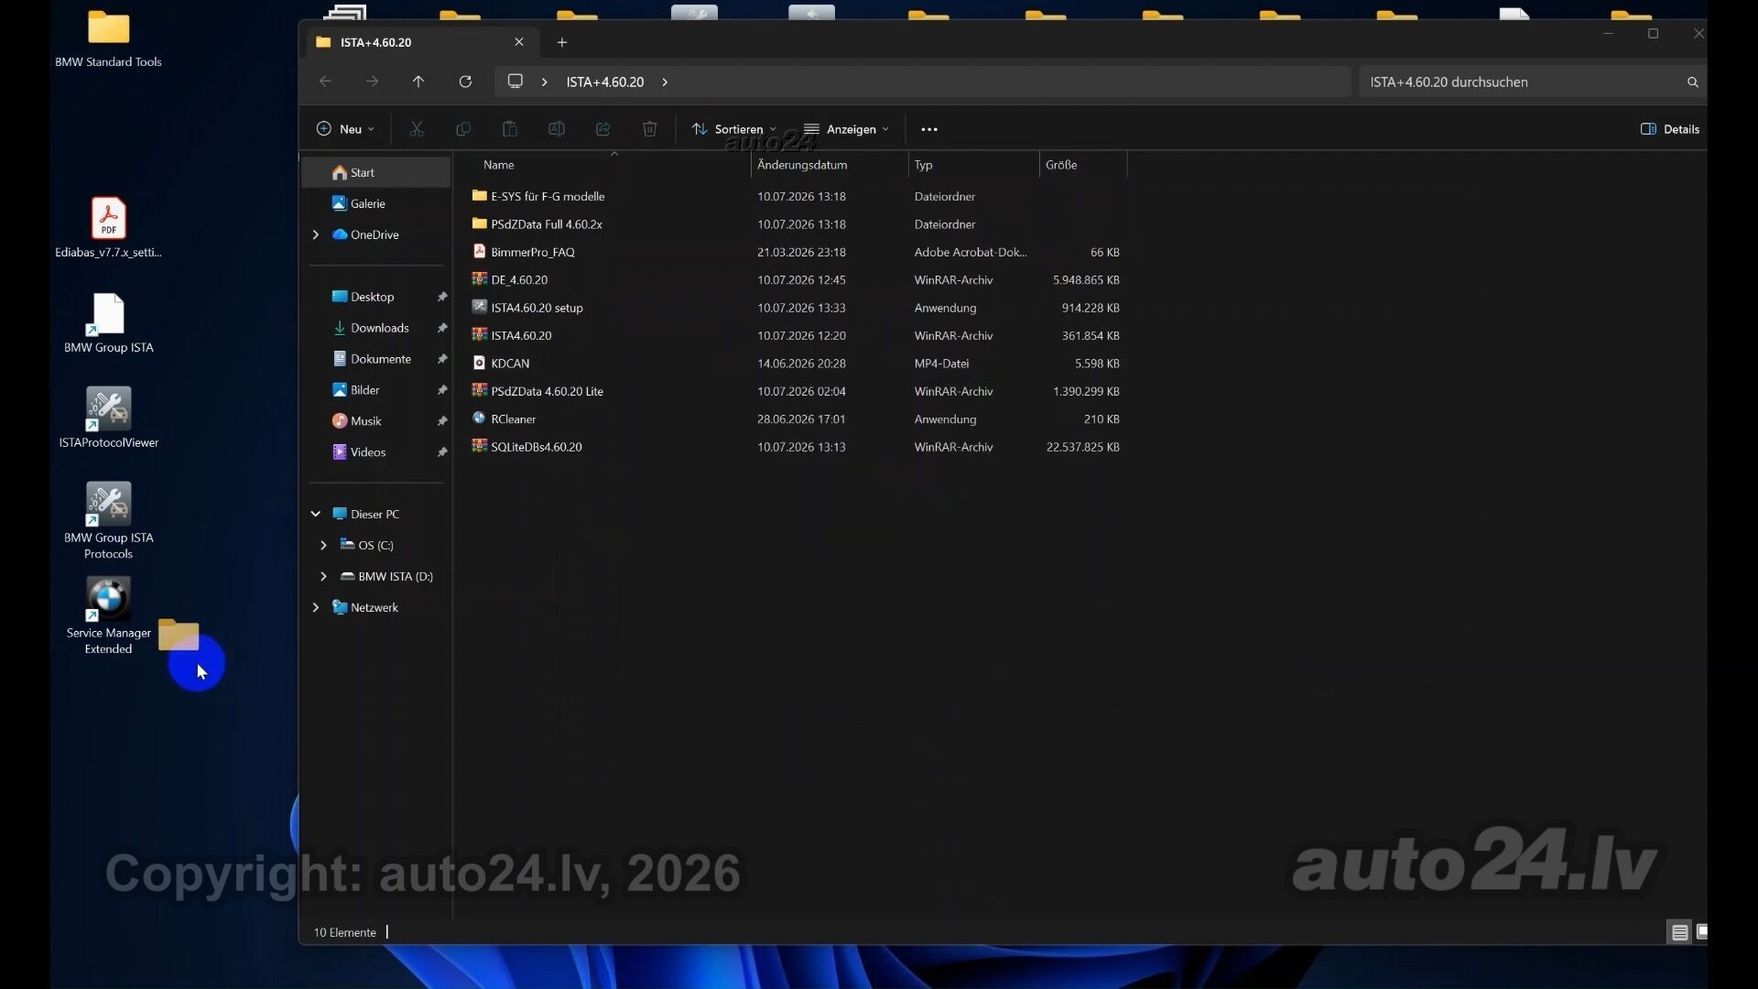
Task: Open BMW Standard Tools desktop folder
Action: 108,40
